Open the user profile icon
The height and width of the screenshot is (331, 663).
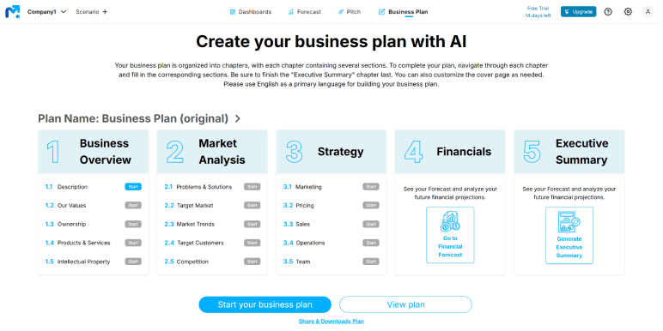648,12
